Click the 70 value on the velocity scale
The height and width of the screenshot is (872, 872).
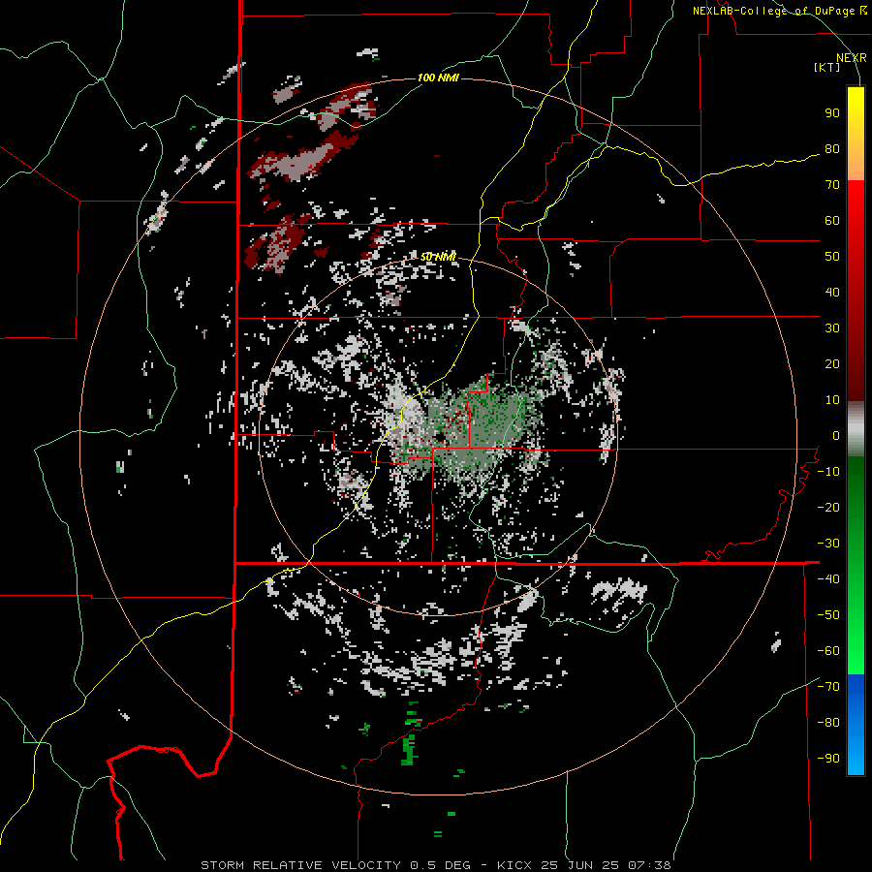tap(832, 185)
